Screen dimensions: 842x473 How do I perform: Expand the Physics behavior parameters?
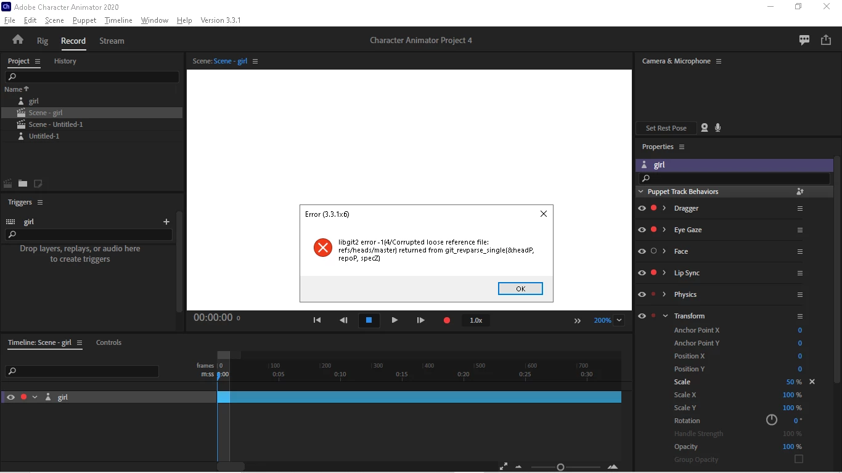[x=664, y=294]
